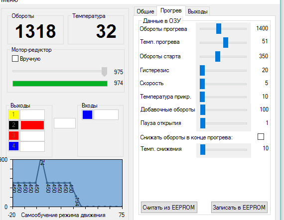This screenshot has height=220, width=284.
Task: Click the Добавочные обороты value 100
Action: 264,110
